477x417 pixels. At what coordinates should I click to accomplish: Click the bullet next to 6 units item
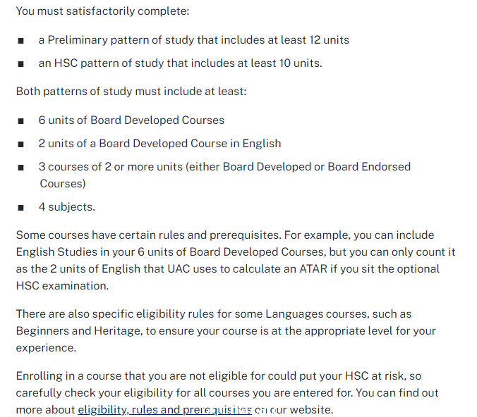[x=20, y=121]
